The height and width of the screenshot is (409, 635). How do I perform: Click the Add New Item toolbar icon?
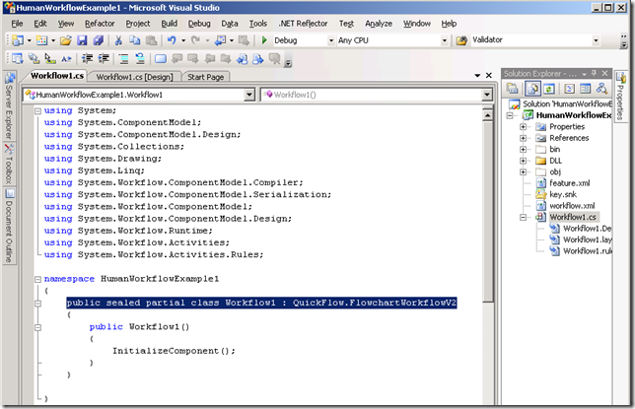click(x=41, y=40)
